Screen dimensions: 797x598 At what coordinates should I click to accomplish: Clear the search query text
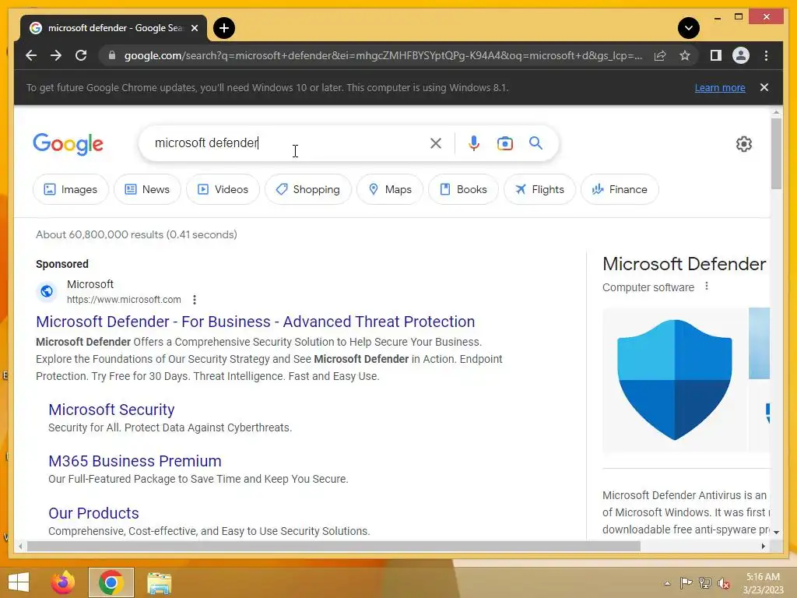click(x=436, y=143)
